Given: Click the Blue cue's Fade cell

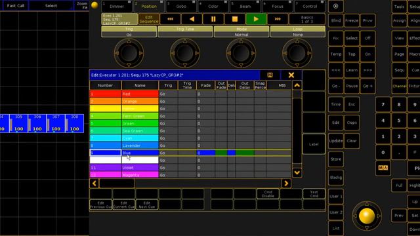Looking at the screenshot, I should 205,153.
